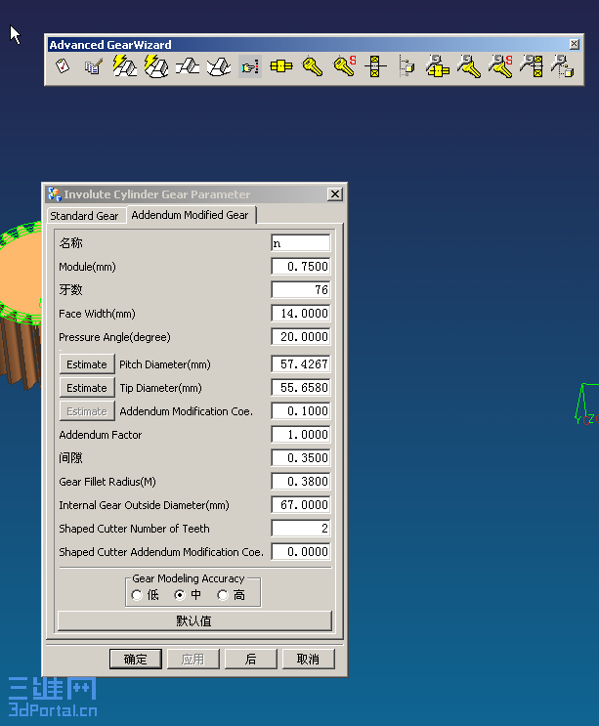The width and height of the screenshot is (599, 726).
Task: Select the wrench with yellow shaft icon
Action: [x=438, y=66]
